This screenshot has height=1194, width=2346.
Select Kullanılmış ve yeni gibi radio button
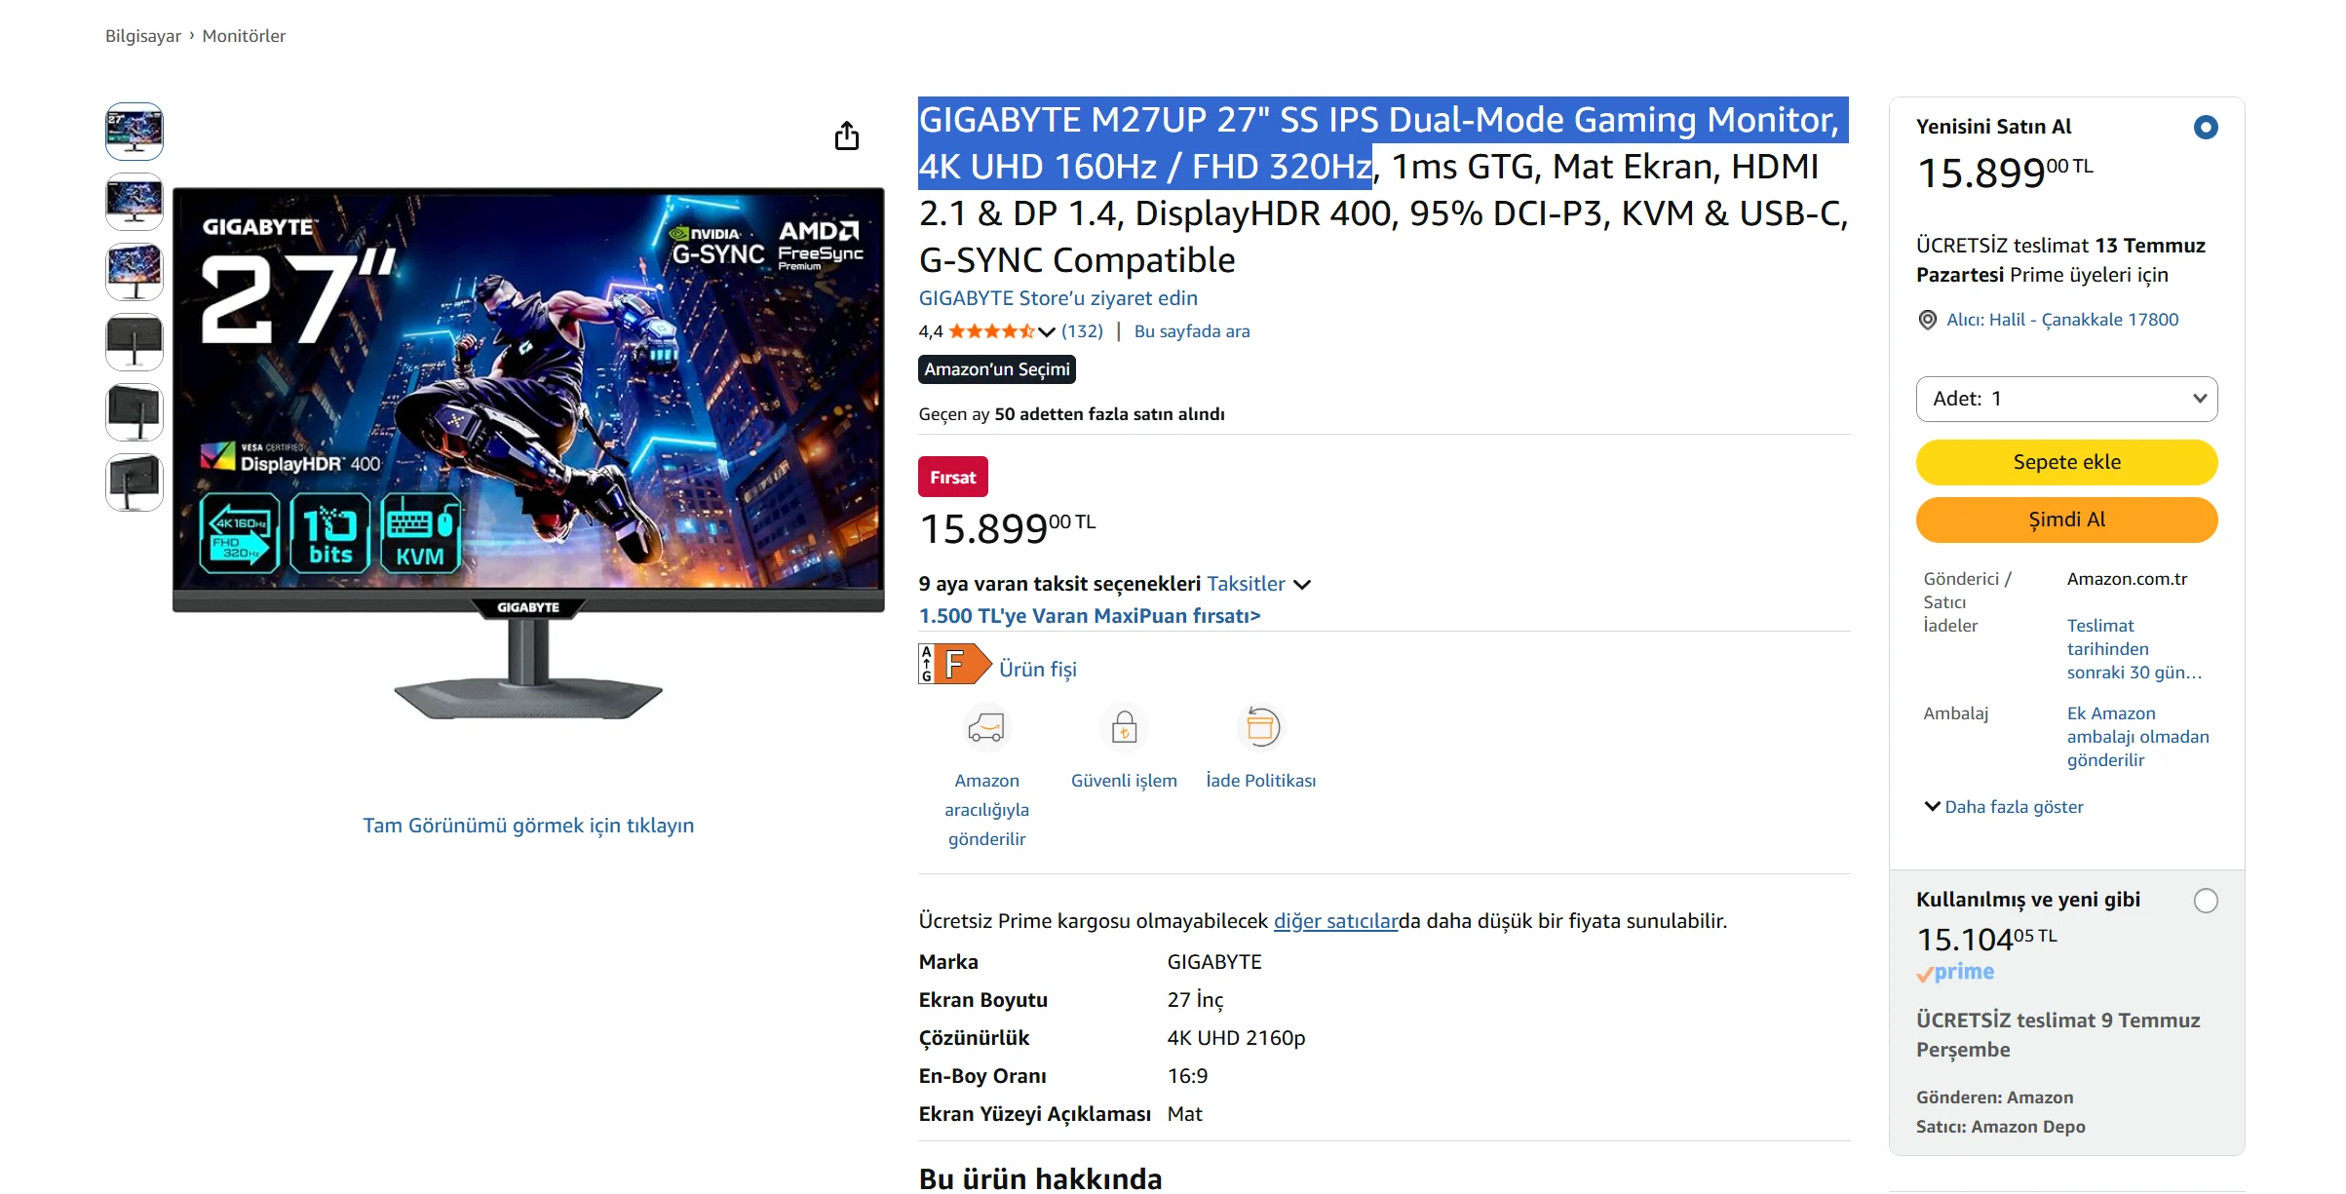(x=2206, y=901)
